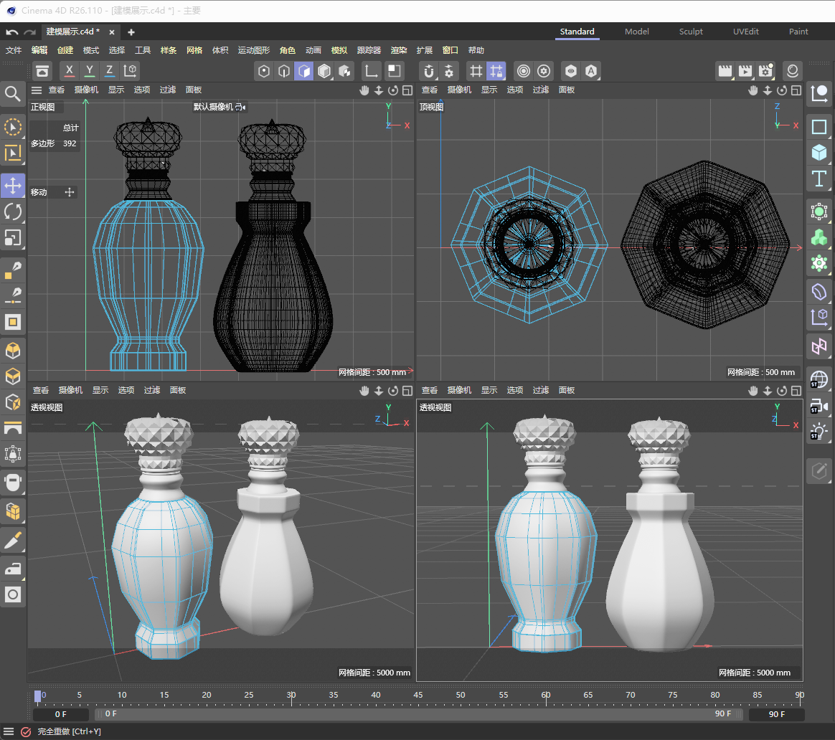The image size is (835, 740).
Task: Add a Cube primitive object
Action: click(x=819, y=153)
